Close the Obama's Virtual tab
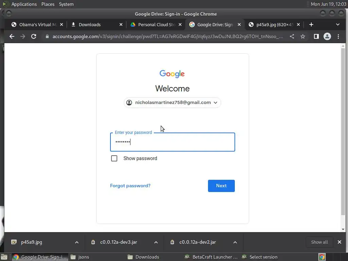 point(62,24)
